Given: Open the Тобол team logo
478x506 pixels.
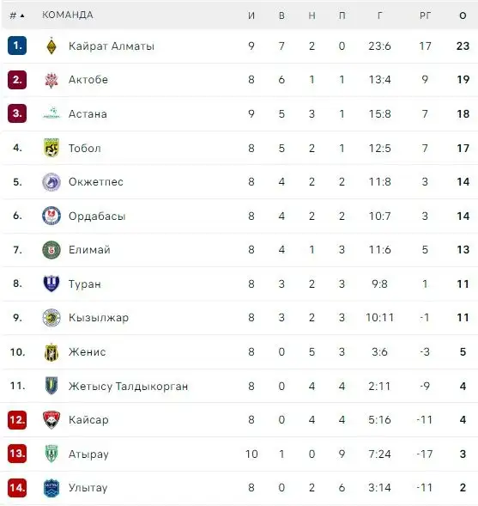Looking at the screenshot, I should (51, 148).
